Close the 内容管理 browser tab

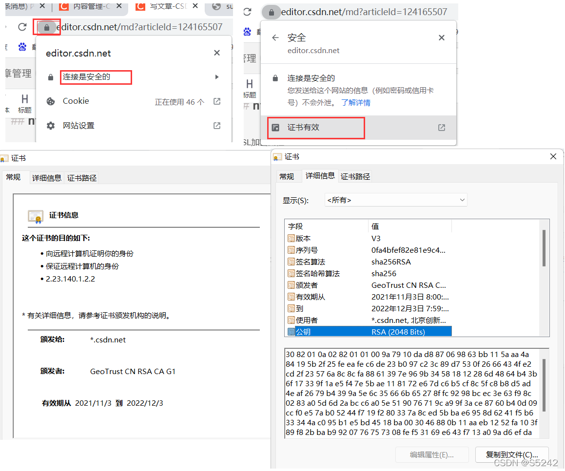coord(119,6)
